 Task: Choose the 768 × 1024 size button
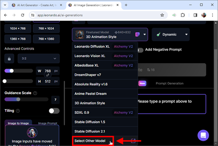[x=46, y=29]
